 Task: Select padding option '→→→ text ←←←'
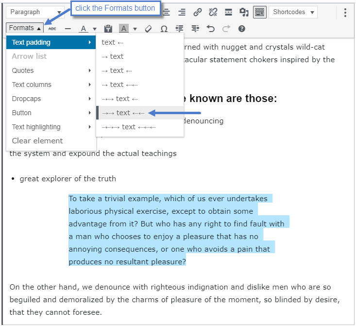coord(140,127)
